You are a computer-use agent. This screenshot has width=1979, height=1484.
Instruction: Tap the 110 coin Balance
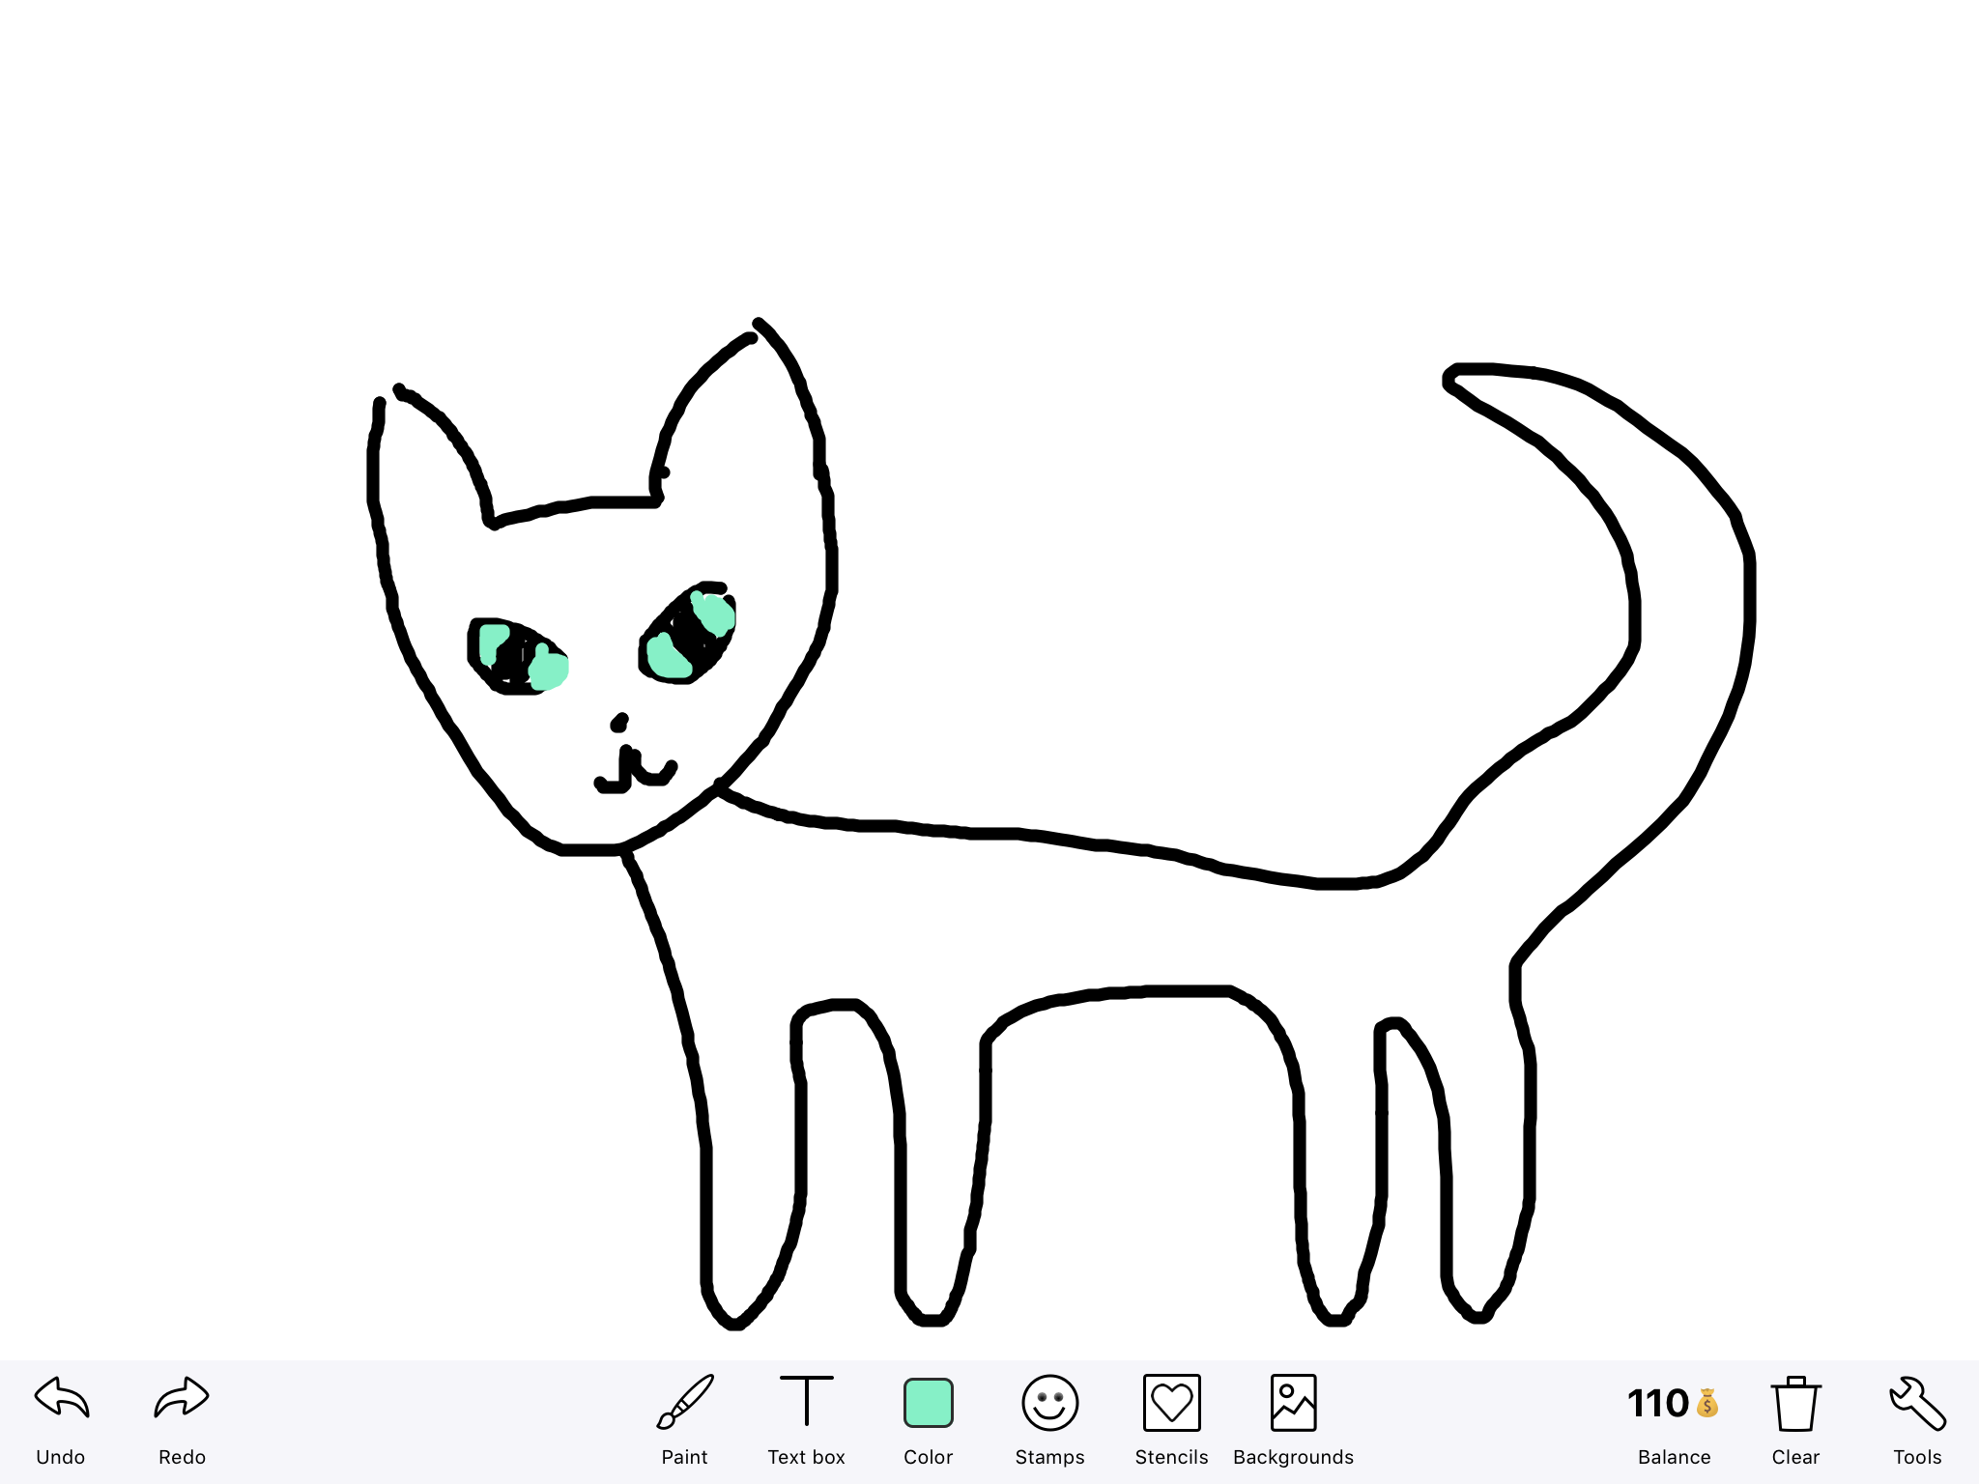coord(1658,1404)
